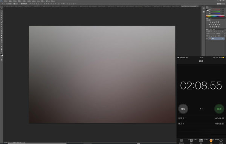Click the blue B slider in Color panel
The height and width of the screenshot is (144, 226).
[x=215, y=14]
